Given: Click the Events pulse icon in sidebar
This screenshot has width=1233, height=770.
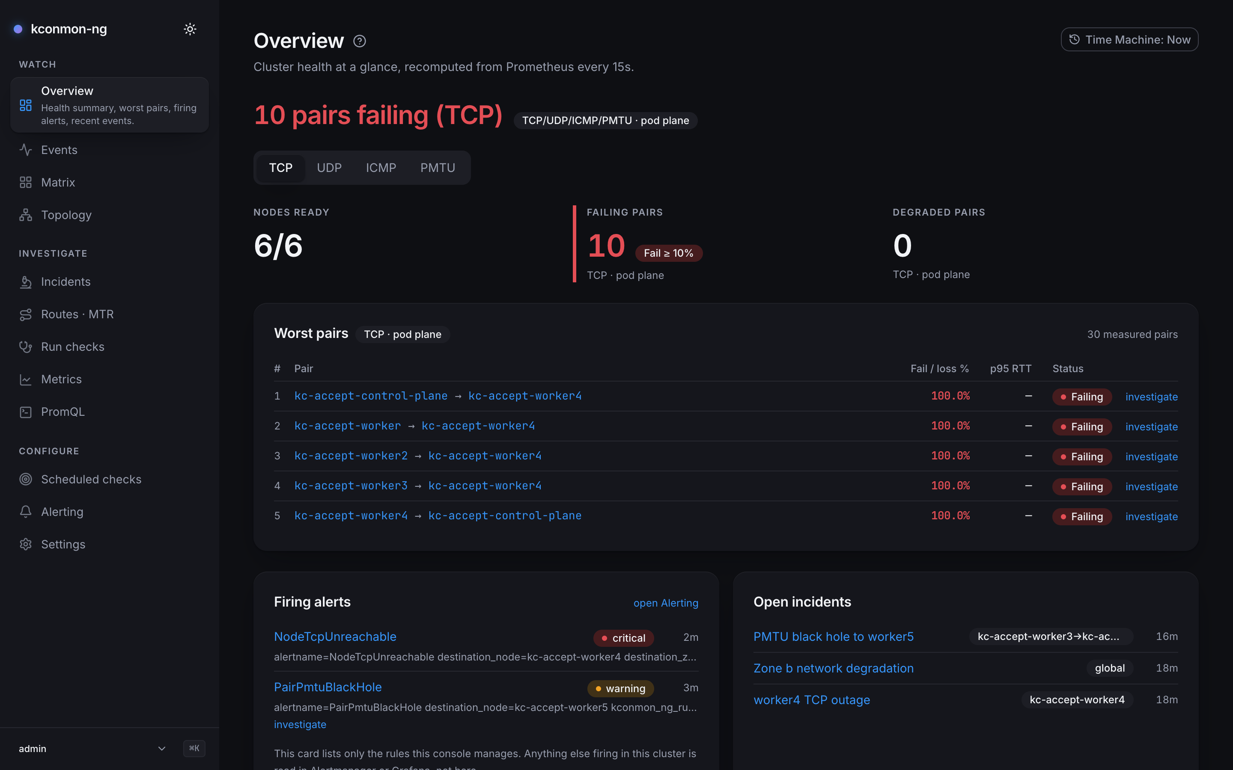Looking at the screenshot, I should click(26, 150).
